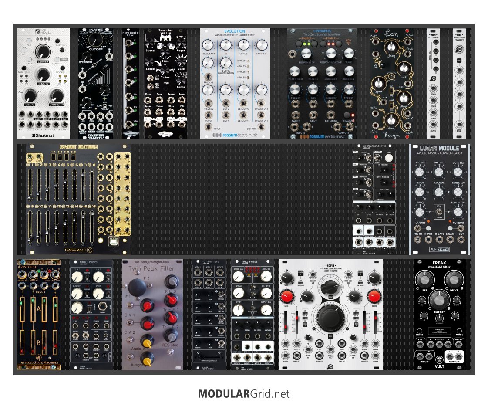Viewport: 488px width, 403px height.
Task: Click the USB port on Sweet Sixteen
Action: pos(113,241)
